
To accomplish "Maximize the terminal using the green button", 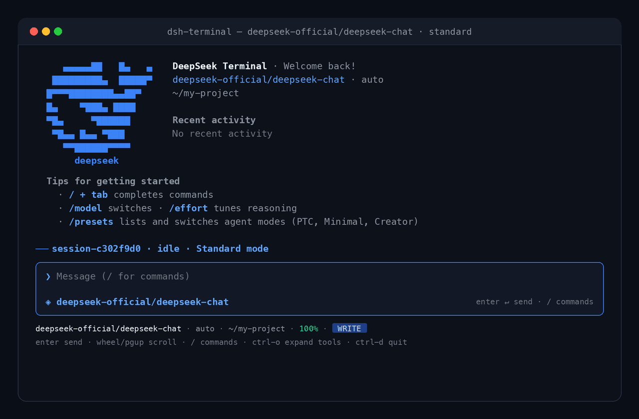I will pyautogui.click(x=58, y=31).
